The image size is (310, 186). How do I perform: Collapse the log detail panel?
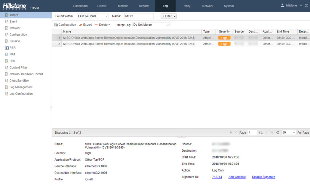click(182, 137)
